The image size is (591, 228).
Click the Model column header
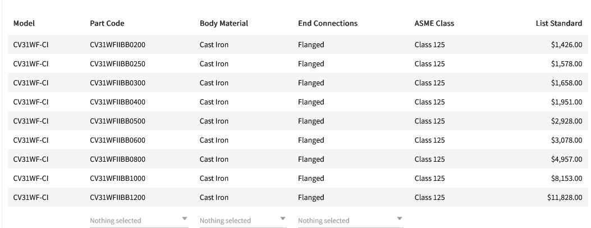[24, 24]
